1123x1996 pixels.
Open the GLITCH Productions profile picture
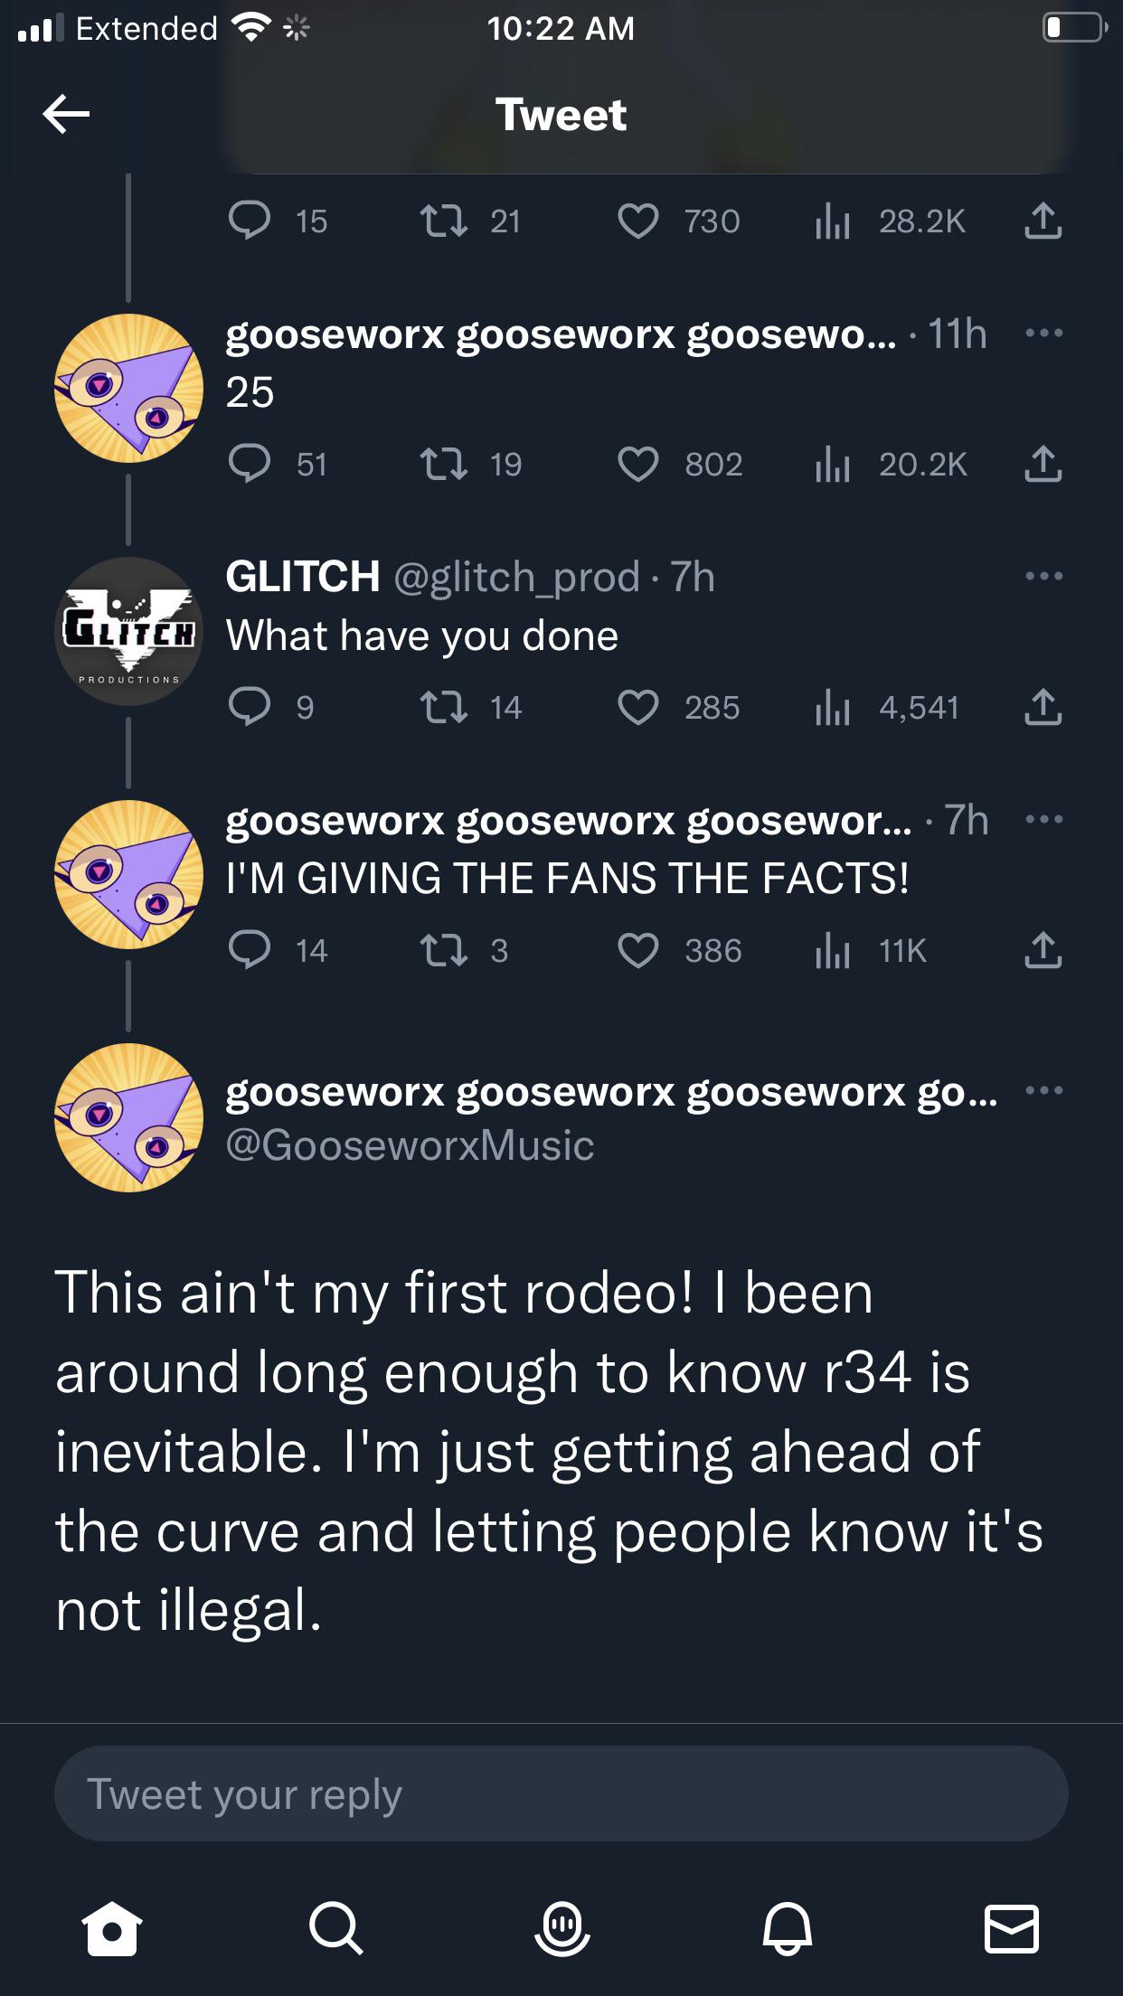(x=129, y=631)
